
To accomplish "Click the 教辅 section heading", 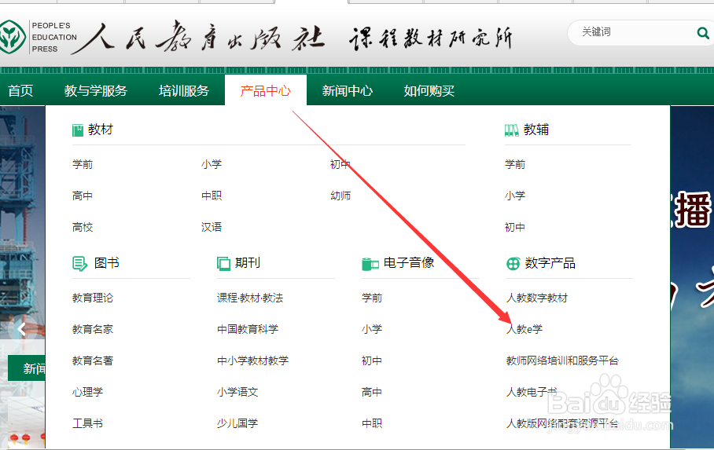I will (536, 130).
